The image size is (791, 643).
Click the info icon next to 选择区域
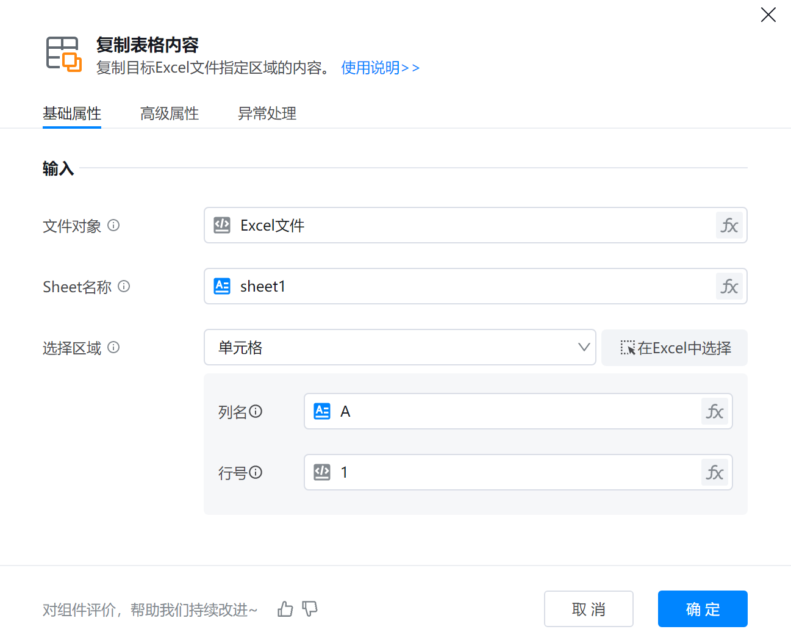(x=113, y=347)
